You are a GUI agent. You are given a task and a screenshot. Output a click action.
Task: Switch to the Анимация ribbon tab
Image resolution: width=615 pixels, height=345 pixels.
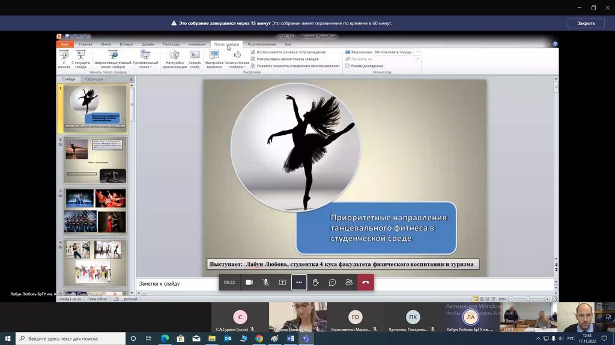click(x=196, y=44)
